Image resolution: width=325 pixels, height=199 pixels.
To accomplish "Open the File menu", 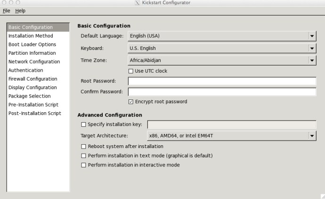I will point(7,10).
